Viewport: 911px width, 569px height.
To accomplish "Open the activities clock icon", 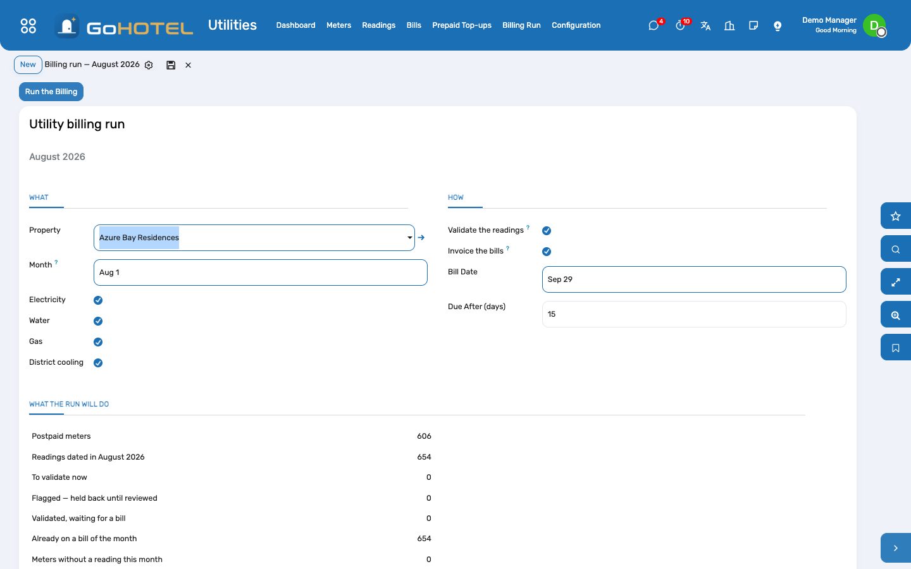I will click(680, 26).
